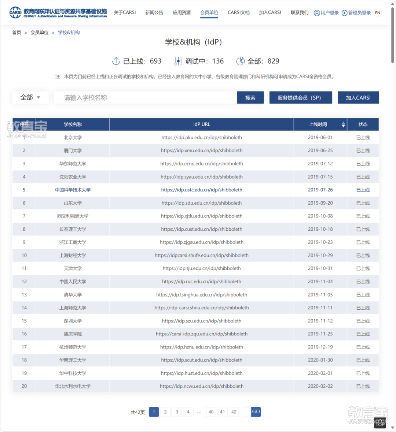The image size is (396, 432).
Task: Click the pagination ellipsis
Action: [x=199, y=413]
